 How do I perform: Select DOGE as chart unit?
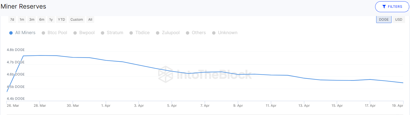tap(384, 20)
